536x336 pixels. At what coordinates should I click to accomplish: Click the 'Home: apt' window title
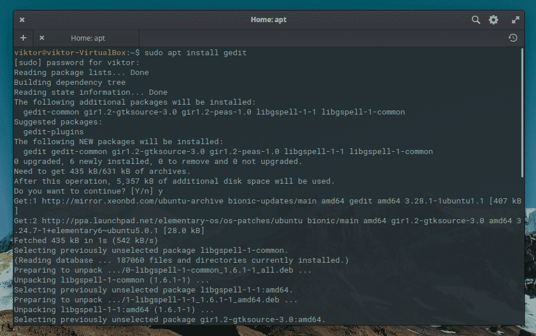tap(268, 20)
